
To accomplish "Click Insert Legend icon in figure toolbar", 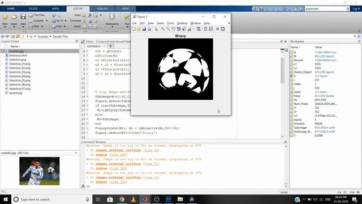I will 211,29.
